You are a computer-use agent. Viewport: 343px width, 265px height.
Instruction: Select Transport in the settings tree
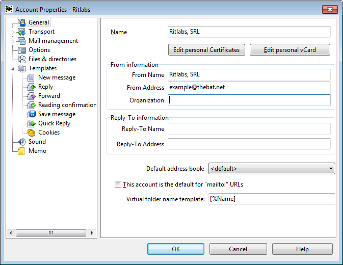pos(42,32)
